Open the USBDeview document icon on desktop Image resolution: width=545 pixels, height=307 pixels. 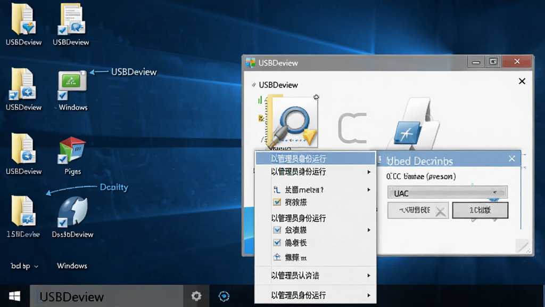(x=71, y=19)
